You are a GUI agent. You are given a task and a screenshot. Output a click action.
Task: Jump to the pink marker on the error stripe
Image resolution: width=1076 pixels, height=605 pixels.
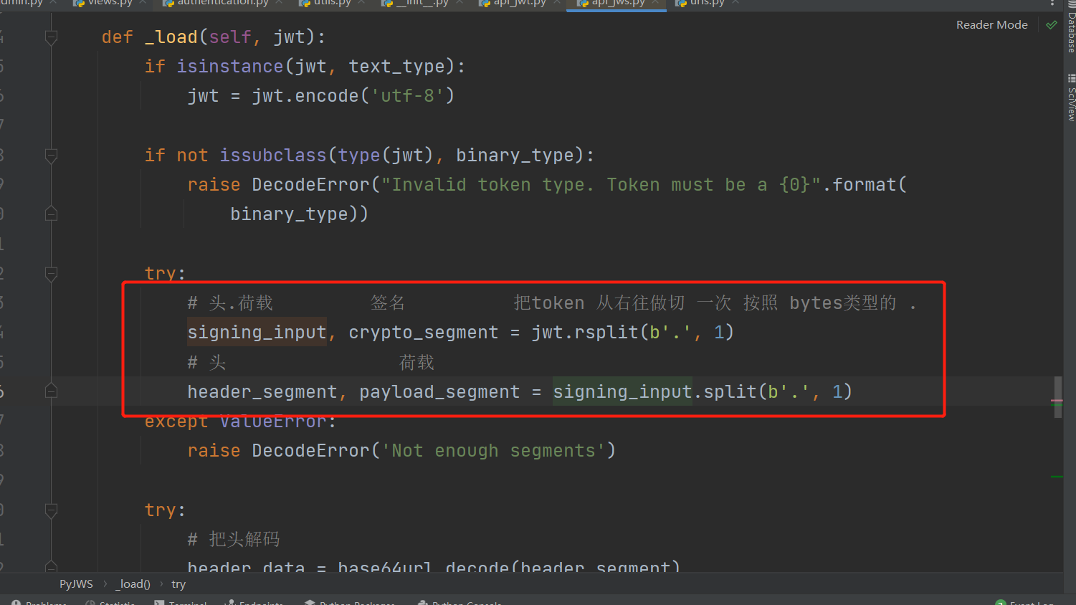point(1057,401)
